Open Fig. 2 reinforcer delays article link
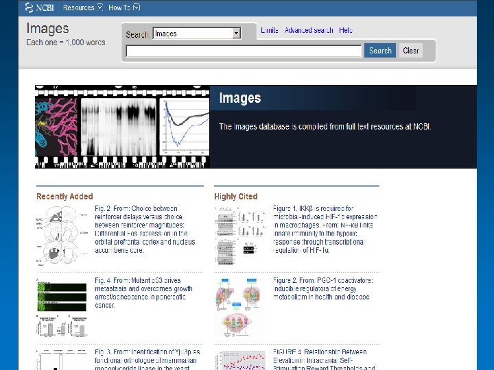The image size is (494, 370). coord(145,230)
